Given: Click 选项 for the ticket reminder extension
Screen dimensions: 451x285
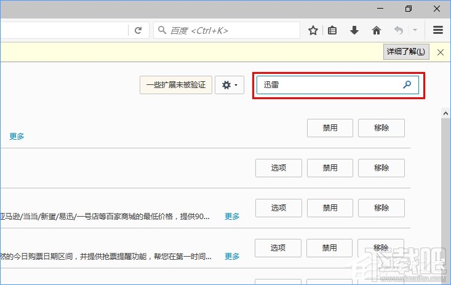Looking at the screenshot, I should 278,248.
